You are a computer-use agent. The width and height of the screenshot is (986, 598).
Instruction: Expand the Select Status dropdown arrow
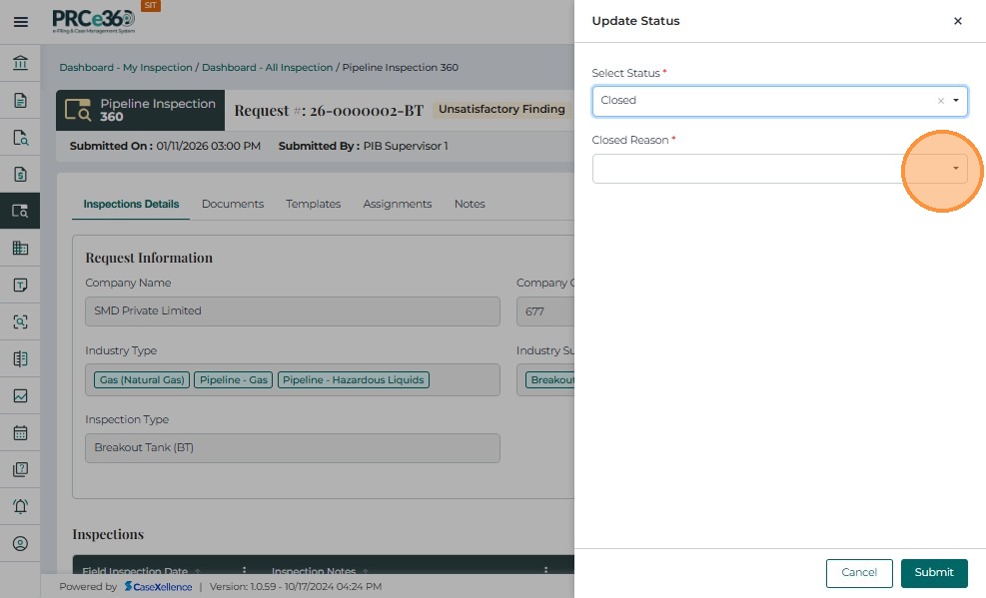(956, 101)
